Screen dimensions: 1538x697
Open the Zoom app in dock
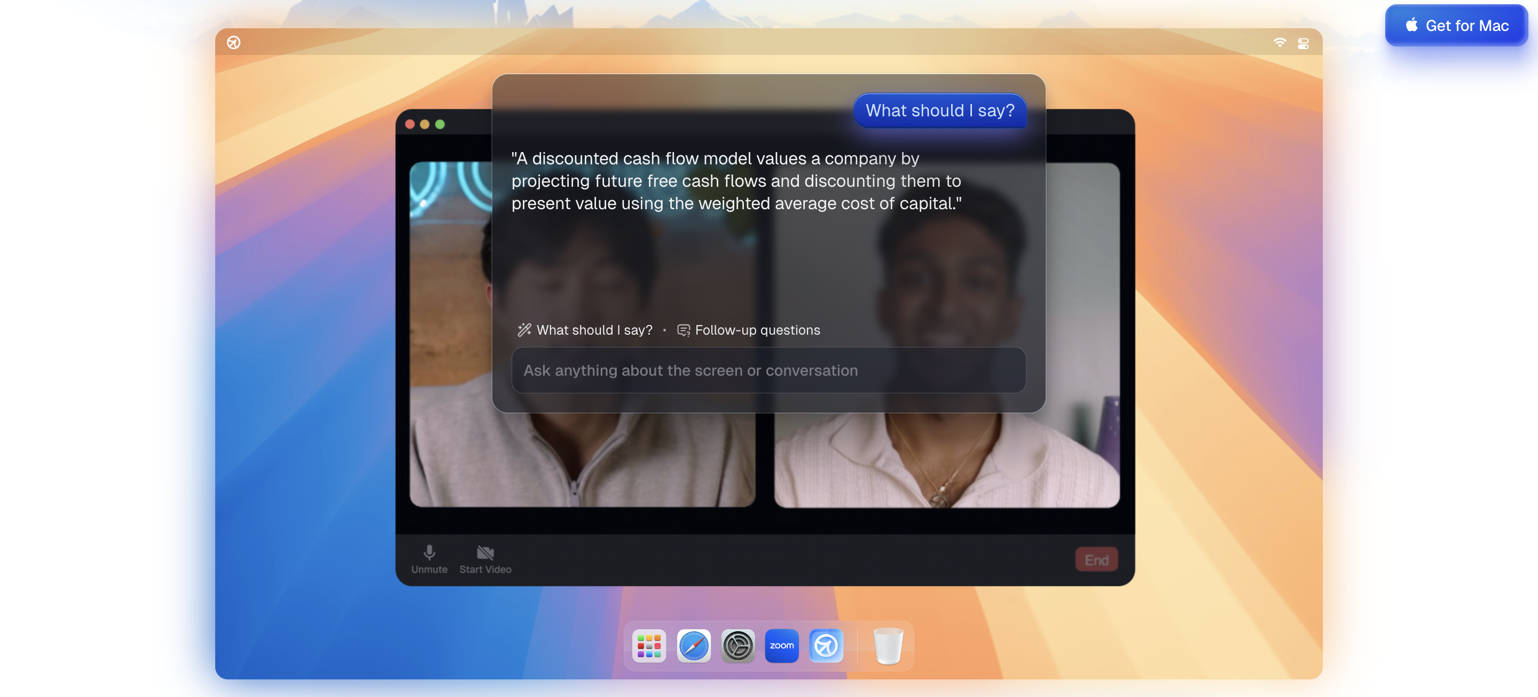click(x=781, y=646)
